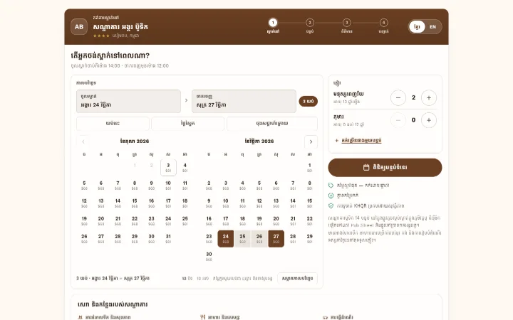Go to previous month with left chevron
The width and height of the screenshot is (513, 320).
point(83,142)
